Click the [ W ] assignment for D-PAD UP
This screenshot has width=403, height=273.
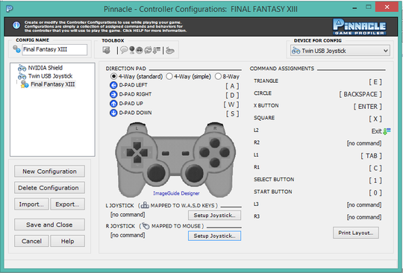click(x=231, y=104)
